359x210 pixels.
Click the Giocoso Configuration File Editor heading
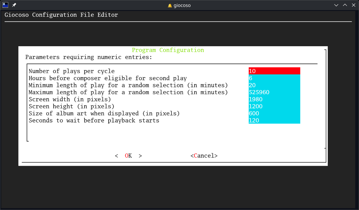point(61,15)
